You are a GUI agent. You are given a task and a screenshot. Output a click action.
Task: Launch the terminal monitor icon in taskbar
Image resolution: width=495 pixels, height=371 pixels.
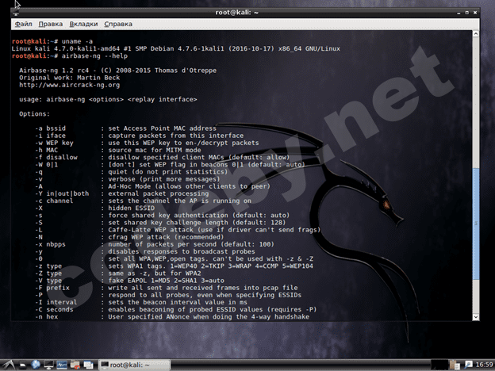point(48,365)
